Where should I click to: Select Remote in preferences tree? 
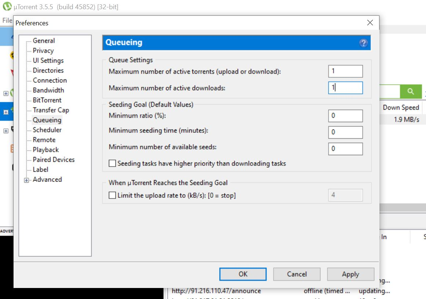(44, 140)
